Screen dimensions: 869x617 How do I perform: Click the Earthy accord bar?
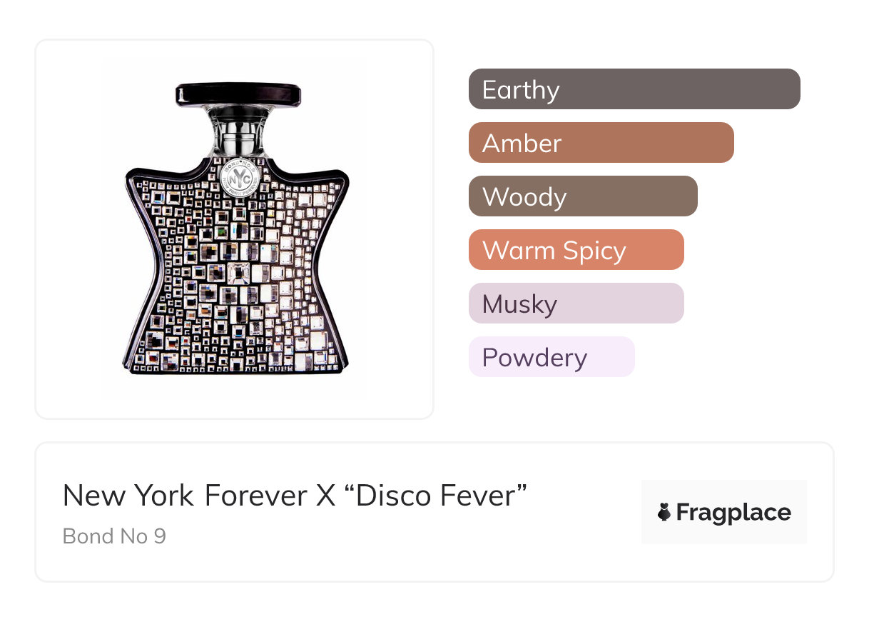click(634, 89)
